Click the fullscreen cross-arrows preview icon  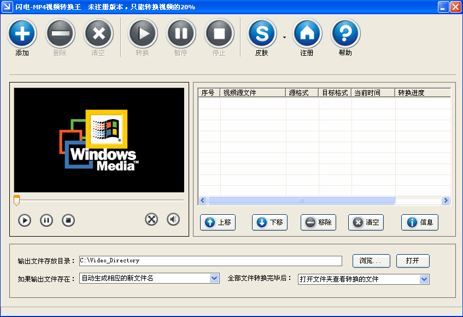[x=151, y=219]
